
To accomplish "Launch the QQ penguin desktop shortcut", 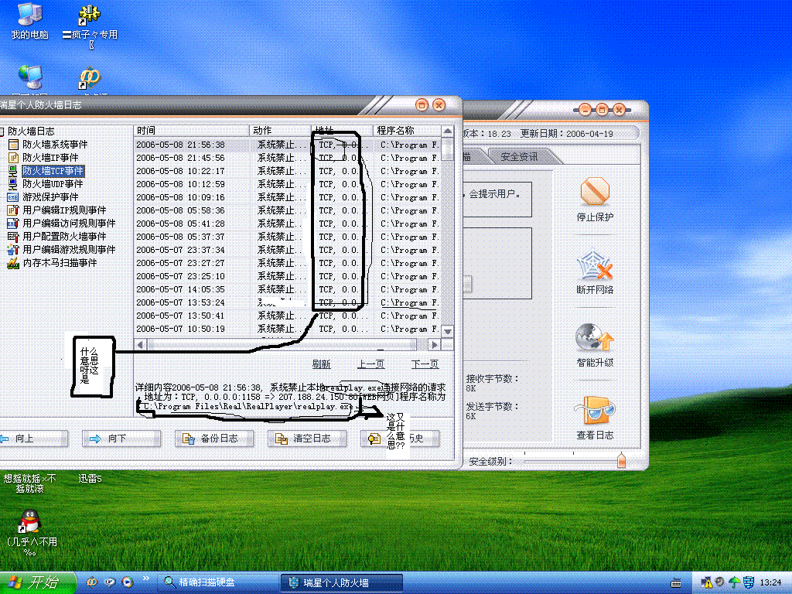I will pyautogui.click(x=29, y=521).
